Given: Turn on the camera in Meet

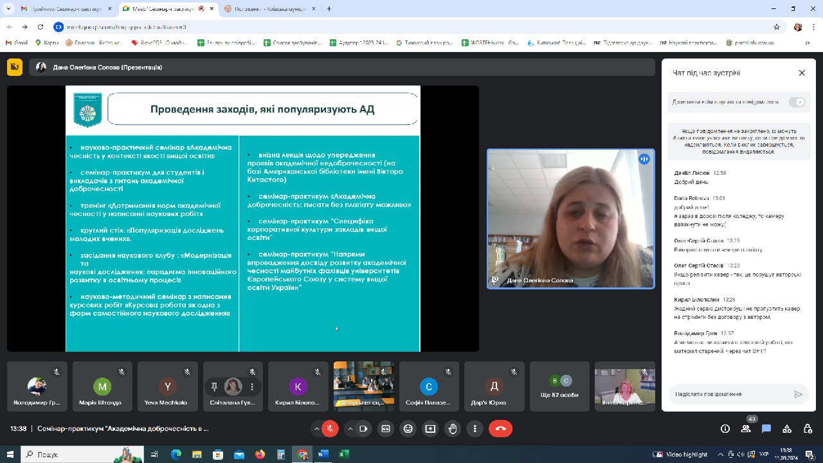Looking at the screenshot, I should click(363, 429).
